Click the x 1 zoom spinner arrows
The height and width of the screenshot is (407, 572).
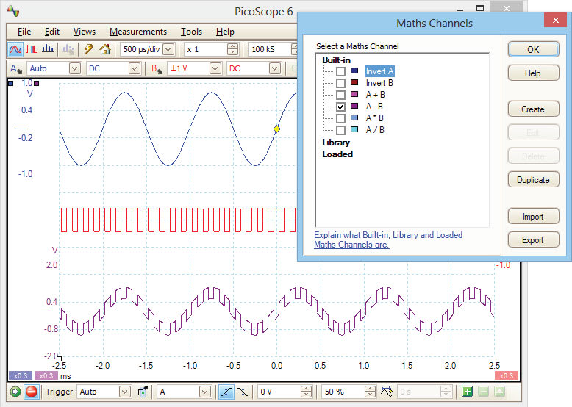click(232, 49)
